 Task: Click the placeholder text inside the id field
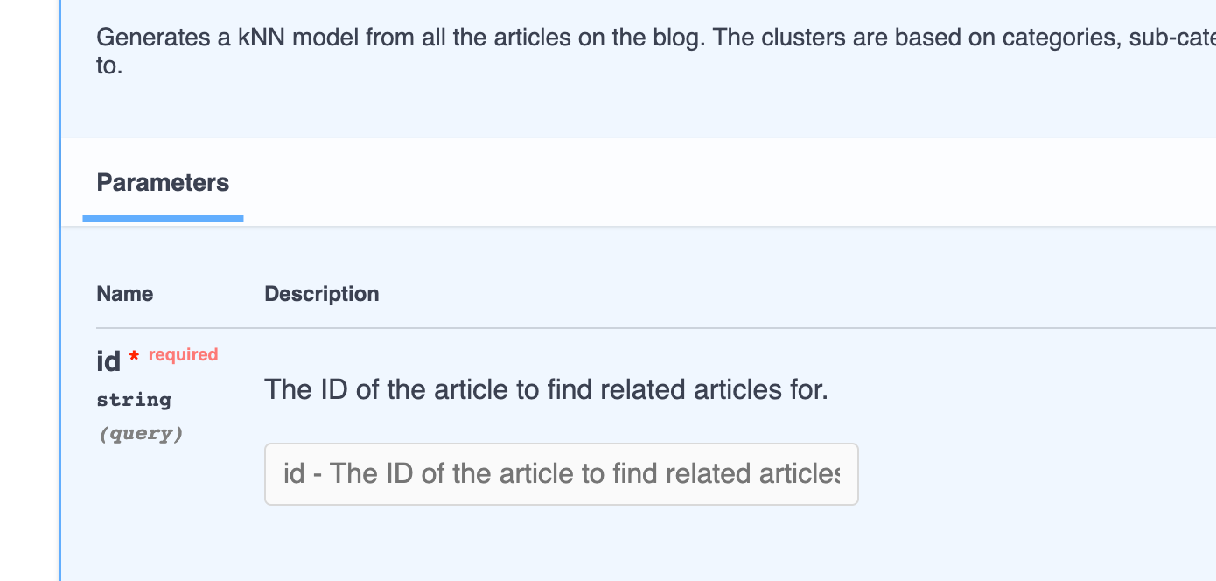pos(561,474)
